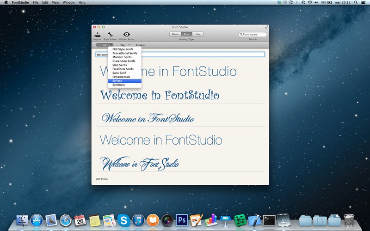This screenshot has width=370, height=231.
Task: Open Finder from the dock
Action: click(22, 221)
